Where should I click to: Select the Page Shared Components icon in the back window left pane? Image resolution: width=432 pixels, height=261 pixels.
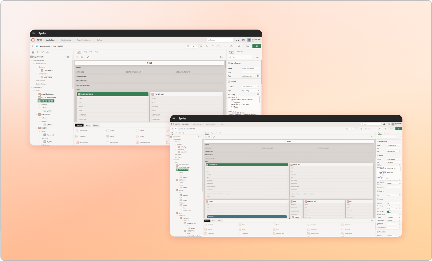47,52
